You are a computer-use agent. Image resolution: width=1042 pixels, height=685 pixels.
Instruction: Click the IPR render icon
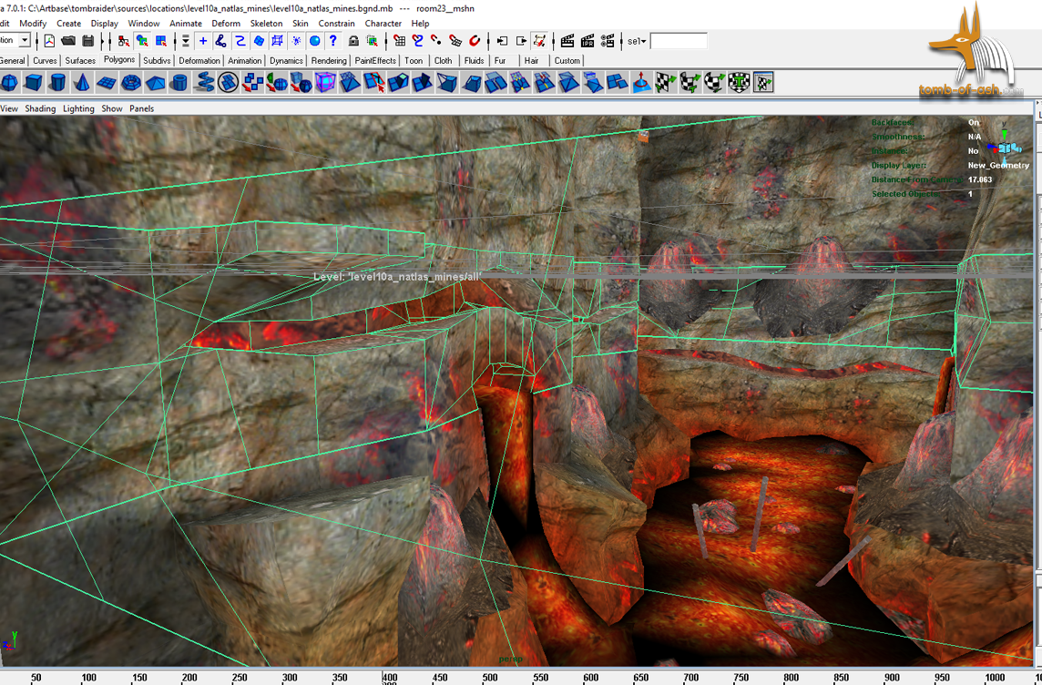[x=587, y=41]
